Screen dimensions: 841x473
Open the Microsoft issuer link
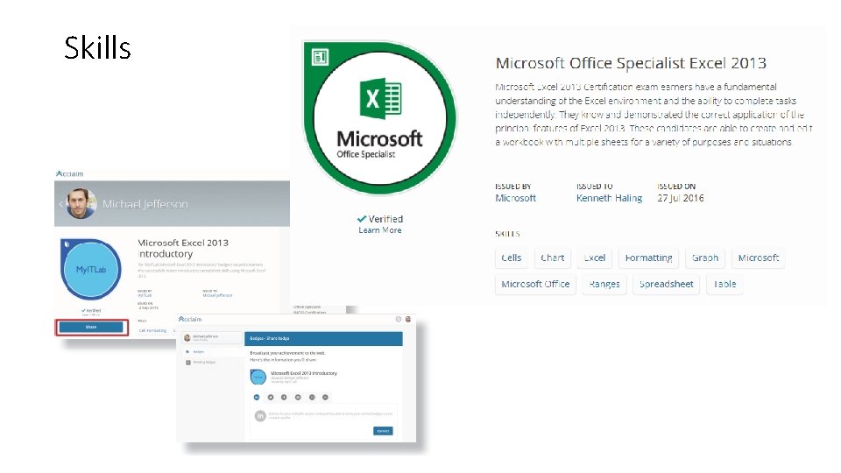click(x=515, y=198)
